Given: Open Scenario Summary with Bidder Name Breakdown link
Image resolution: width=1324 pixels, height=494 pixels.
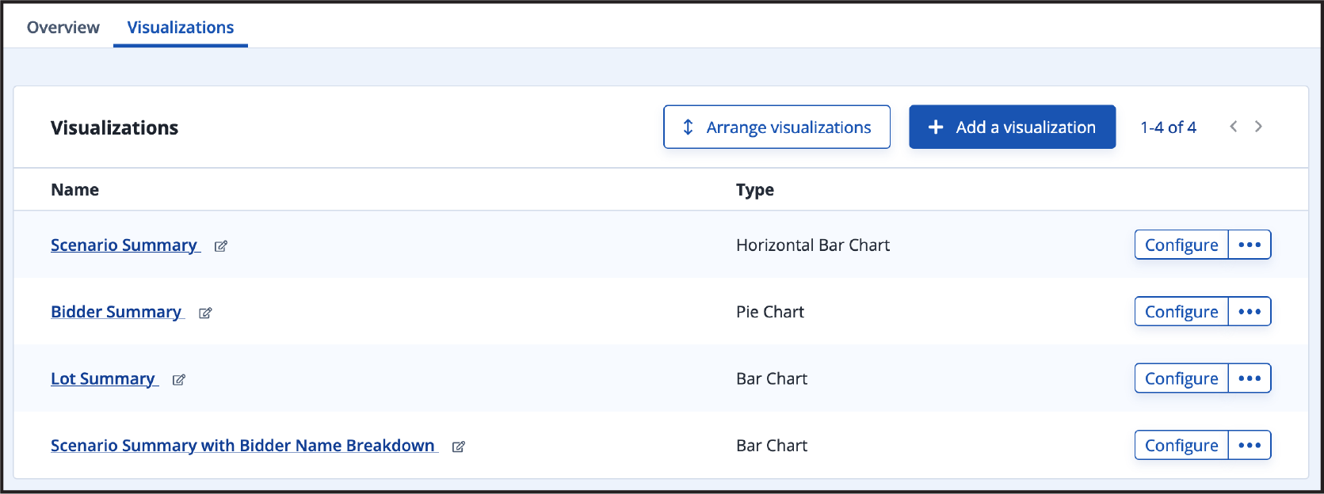Looking at the screenshot, I should click(242, 446).
